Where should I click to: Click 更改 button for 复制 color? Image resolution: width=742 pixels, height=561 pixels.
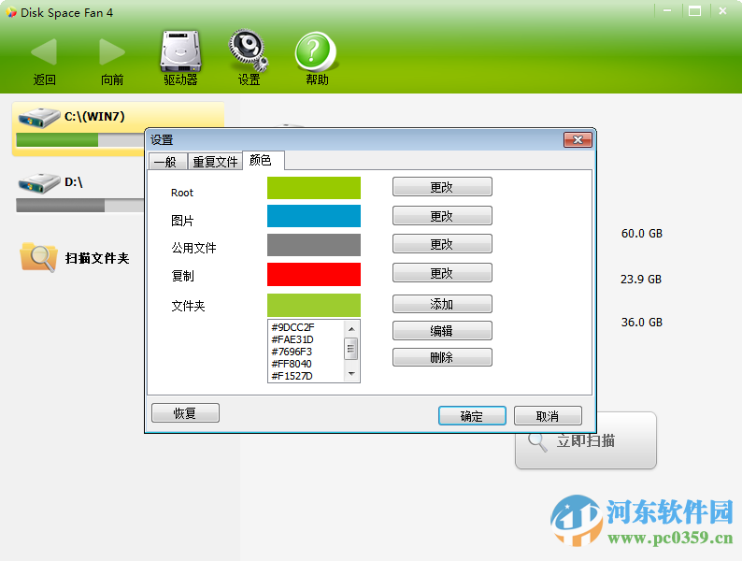coord(442,273)
